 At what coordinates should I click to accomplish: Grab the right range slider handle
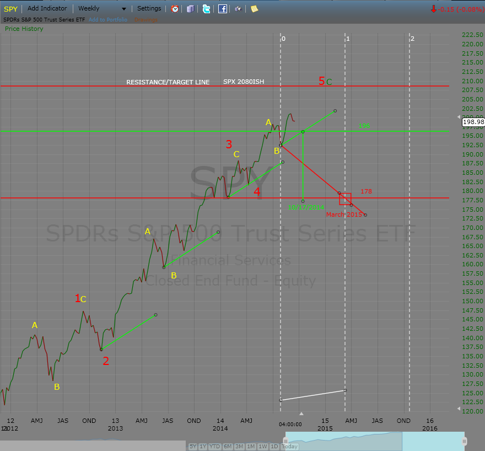[464, 441]
